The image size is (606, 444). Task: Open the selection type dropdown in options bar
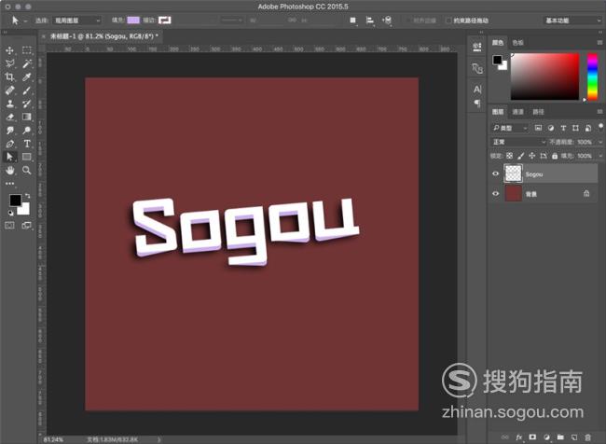pyautogui.click(x=76, y=21)
